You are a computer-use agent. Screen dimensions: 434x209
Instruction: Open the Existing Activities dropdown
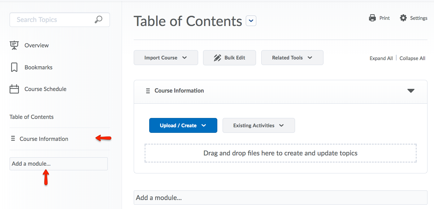[x=258, y=125]
